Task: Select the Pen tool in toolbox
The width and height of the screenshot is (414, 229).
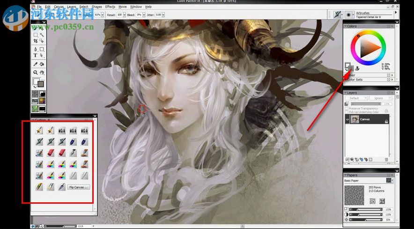Action: (x=36, y=49)
